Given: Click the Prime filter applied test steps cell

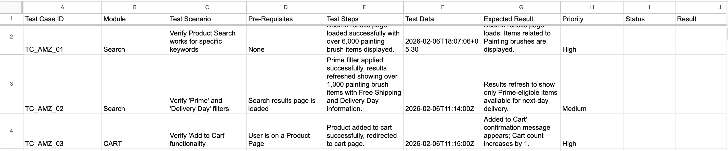Looking at the screenshot, I should [x=364, y=84].
